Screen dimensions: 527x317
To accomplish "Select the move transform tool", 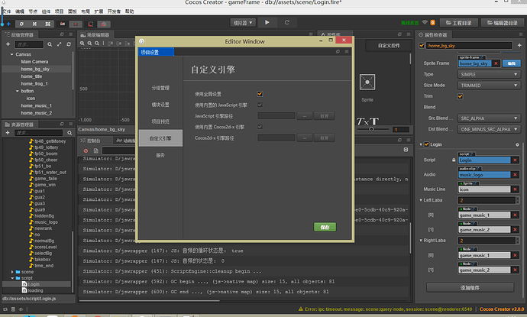I will pos(8,24).
